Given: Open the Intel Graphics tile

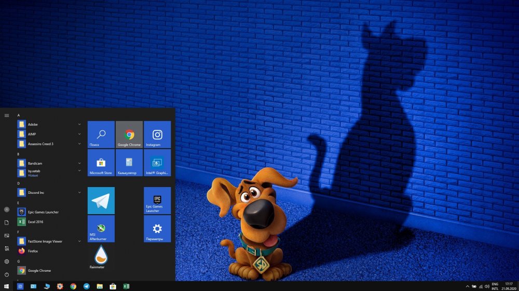Looking at the screenshot, I should [x=157, y=163].
